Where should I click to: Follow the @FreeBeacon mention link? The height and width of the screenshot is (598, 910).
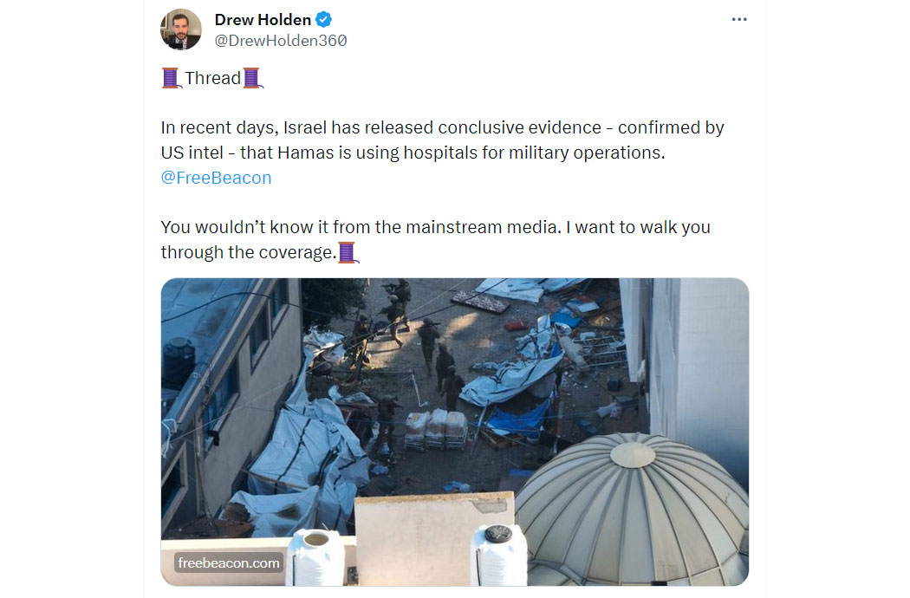click(216, 178)
